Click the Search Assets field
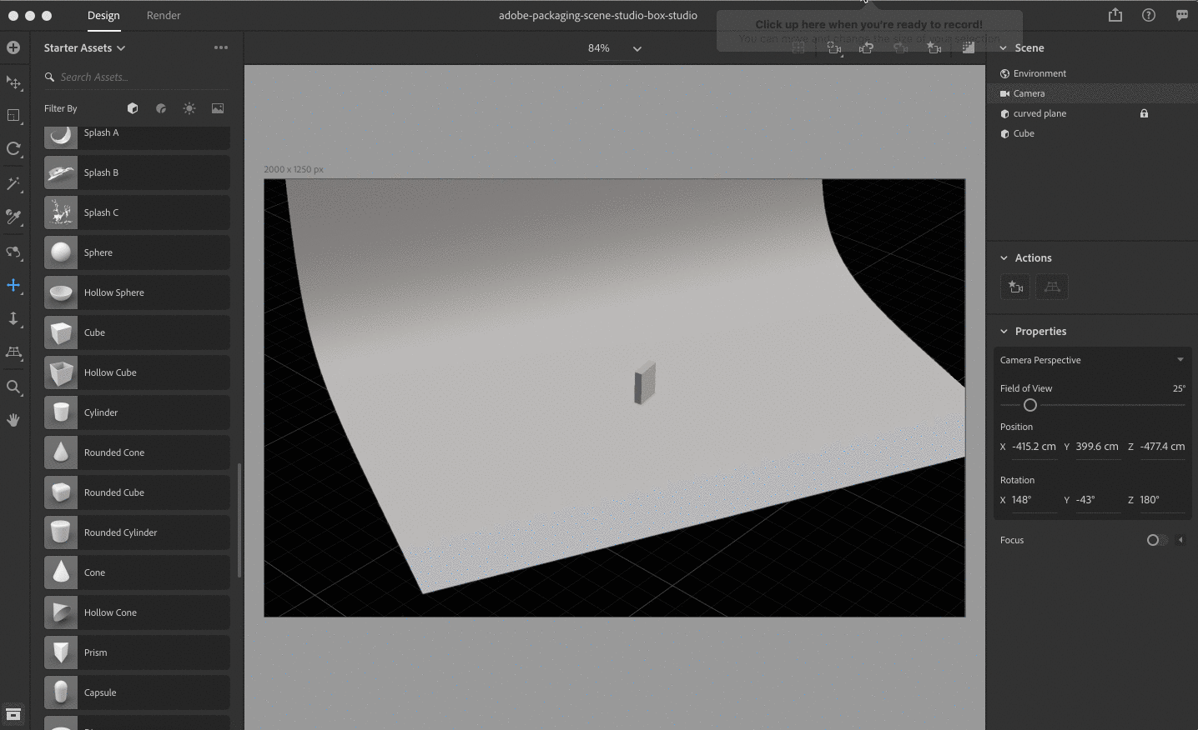1198x730 pixels. 137,77
